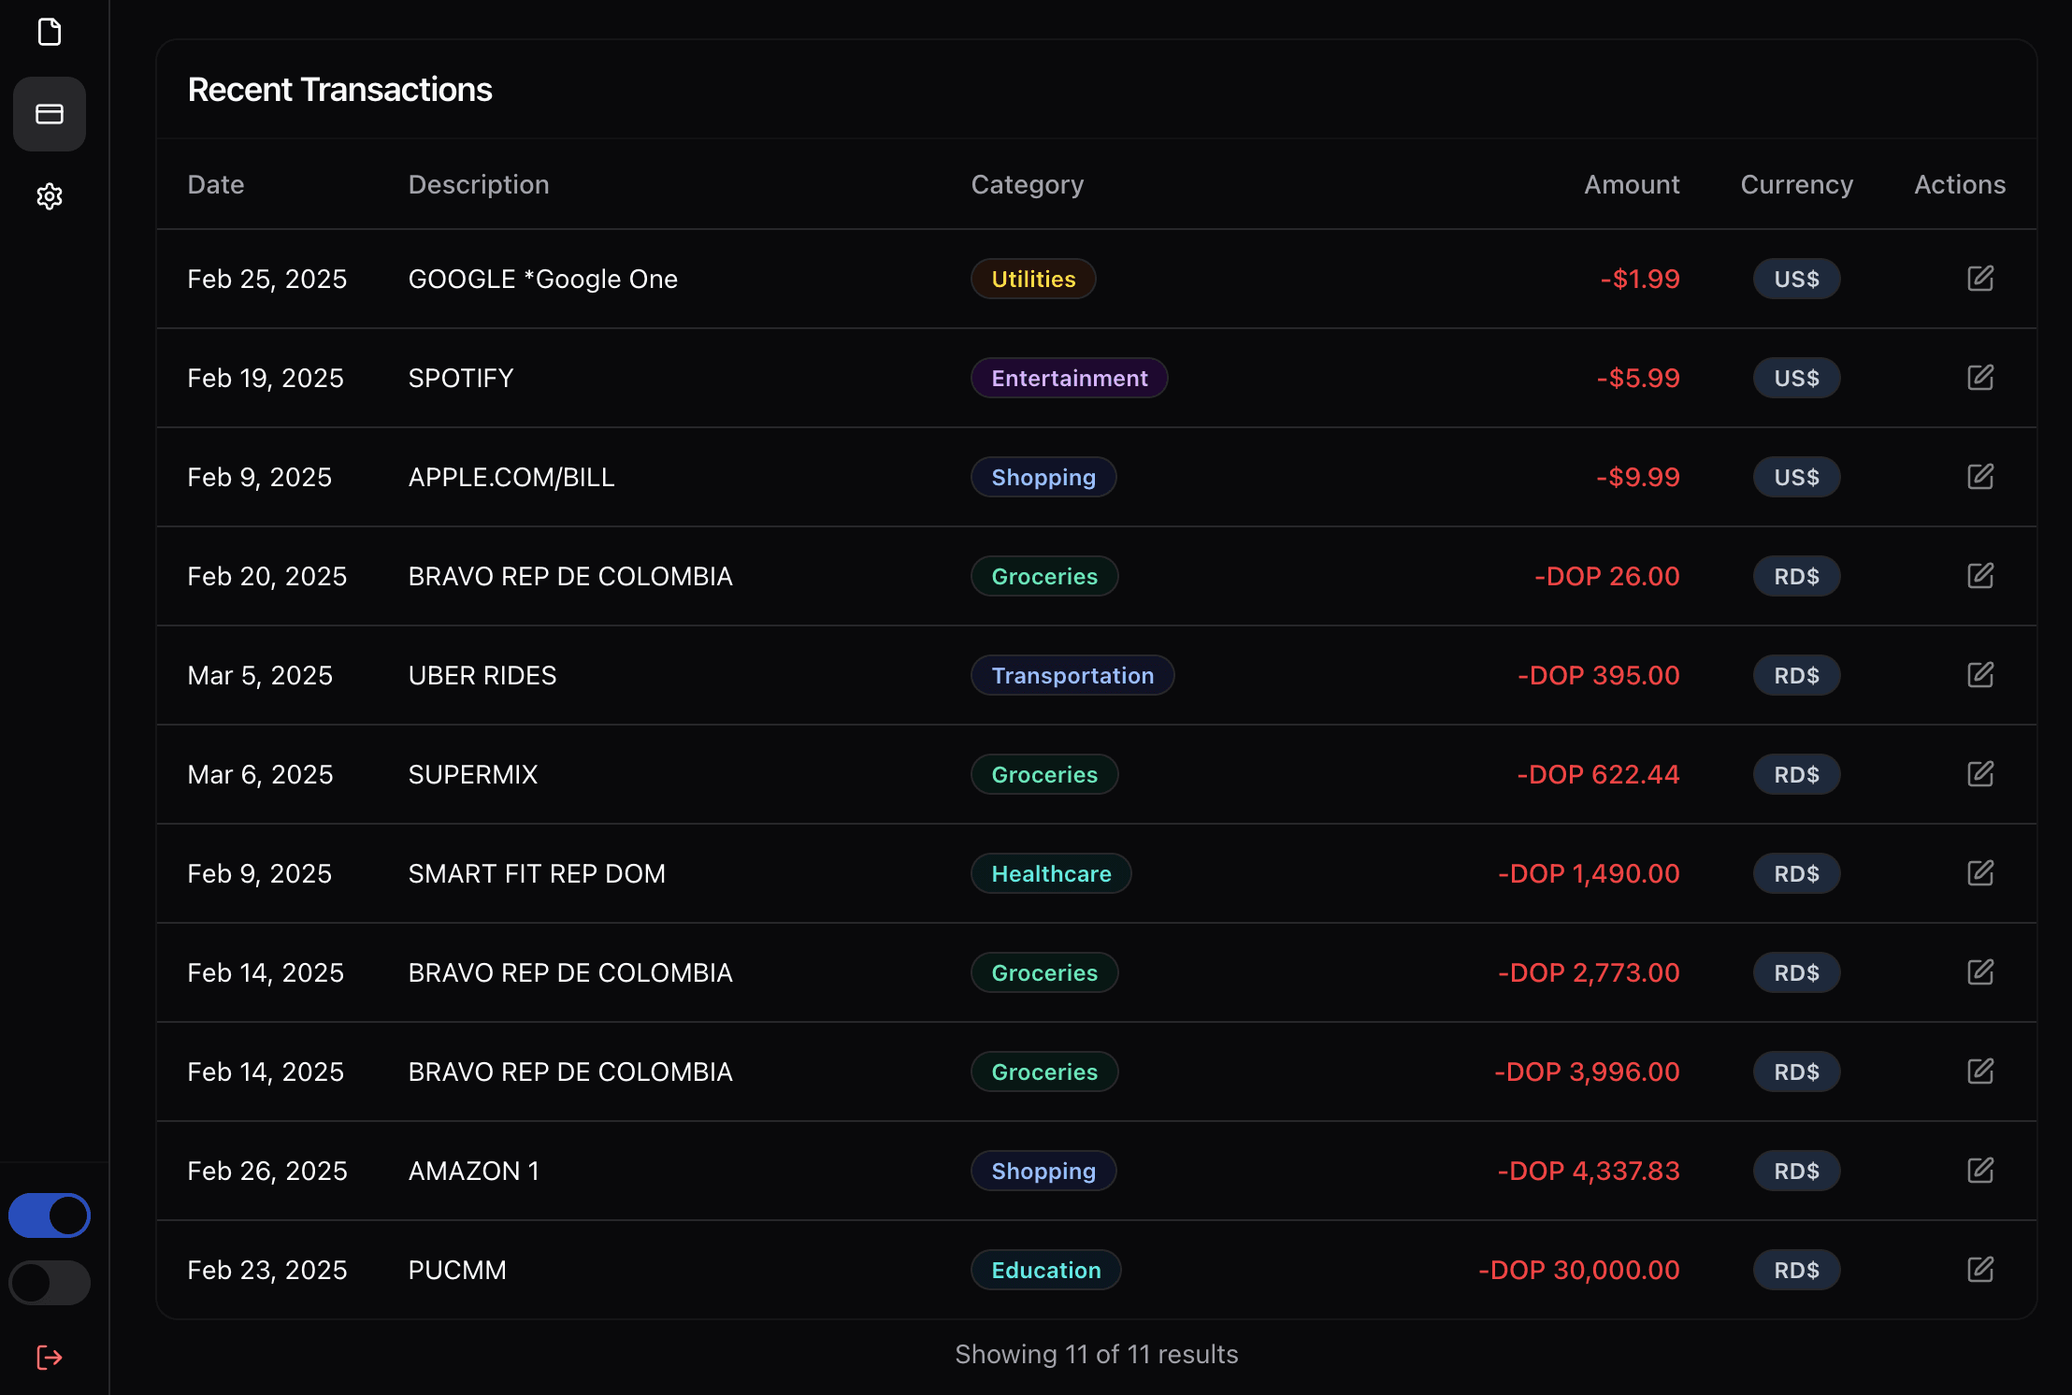Click the Category column header
Viewport: 2072px width, 1395px height.
pyautogui.click(x=1028, y=184)
